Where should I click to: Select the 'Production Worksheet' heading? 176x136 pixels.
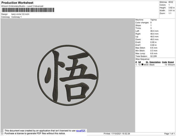(17, 3)
